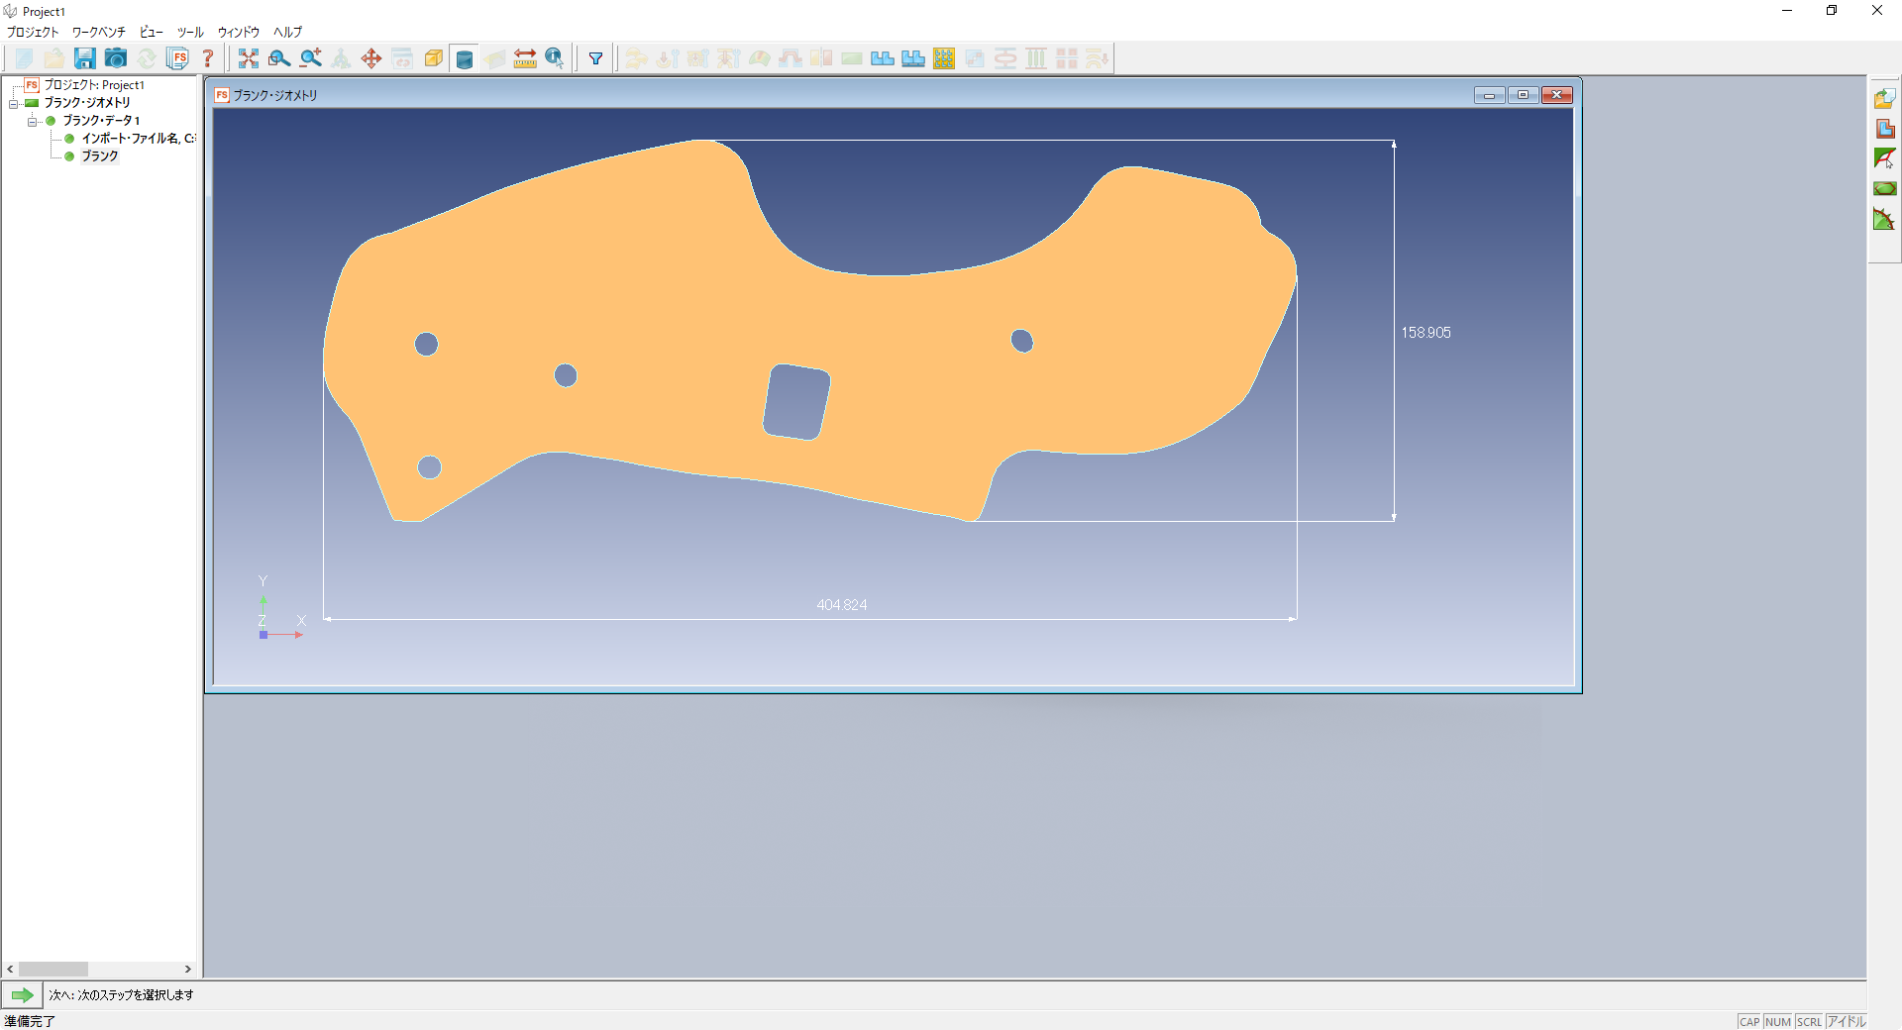
Task: Click the SCRL indicator in status bar
Action: [x=1809, y=1021]
